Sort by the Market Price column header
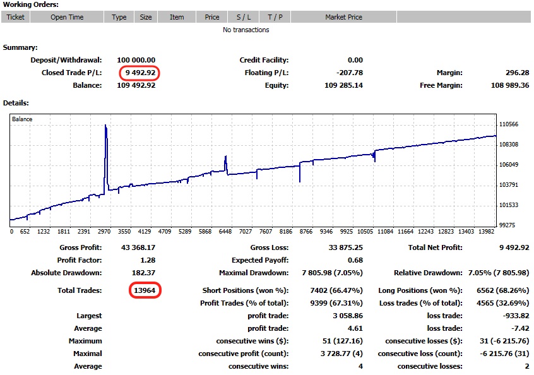This screenshot has height=375, width=534. [x=343, y=17]
